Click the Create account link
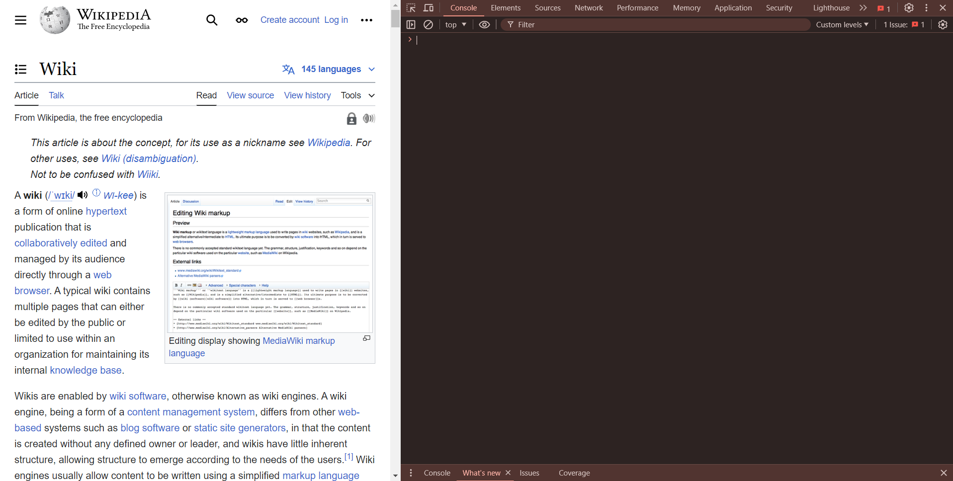Image resolution: width=953 pixels, height=481 pixels. click(x=290, y=20)
